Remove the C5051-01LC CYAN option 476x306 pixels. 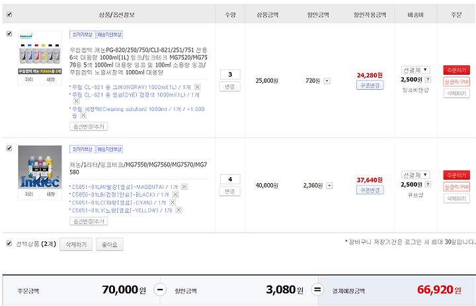point(172,202)
